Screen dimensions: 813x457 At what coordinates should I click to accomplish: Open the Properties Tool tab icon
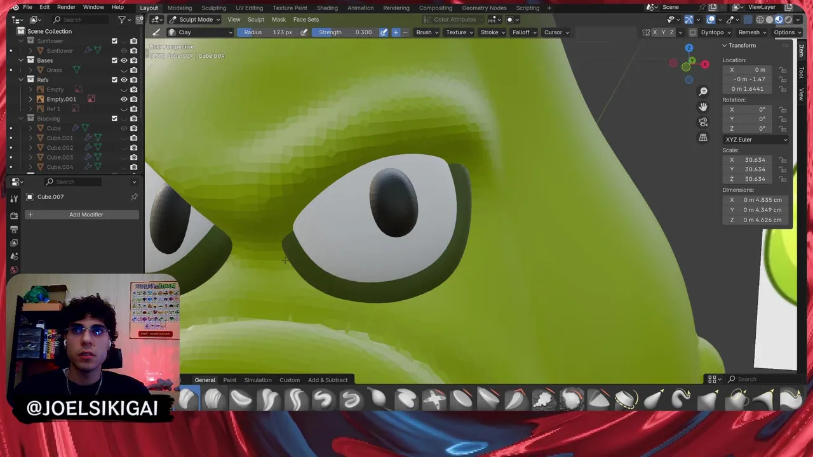[x=14, y=198]
